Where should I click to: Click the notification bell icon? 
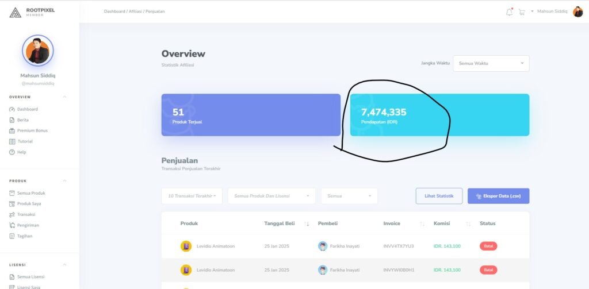point(509,12)
